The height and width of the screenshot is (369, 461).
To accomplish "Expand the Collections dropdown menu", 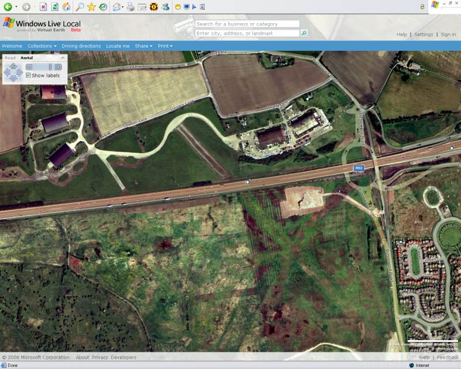I will pos(41,46).
